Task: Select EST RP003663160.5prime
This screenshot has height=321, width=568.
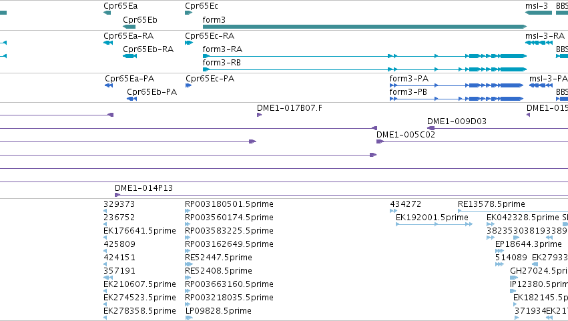Action: pos(229,284)
